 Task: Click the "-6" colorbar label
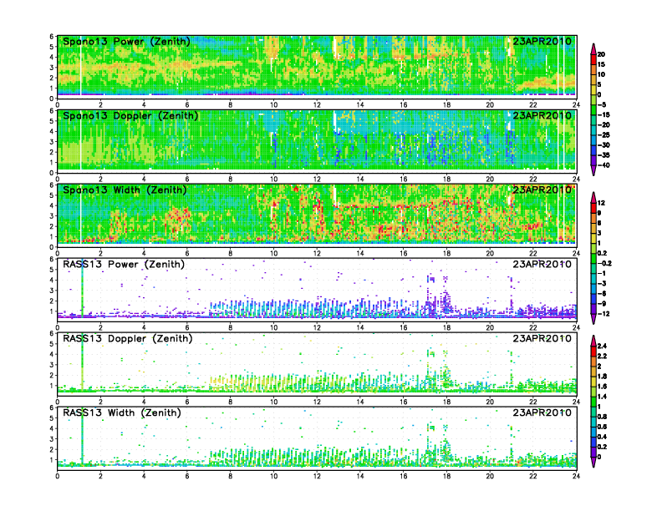tap(602, 294)
